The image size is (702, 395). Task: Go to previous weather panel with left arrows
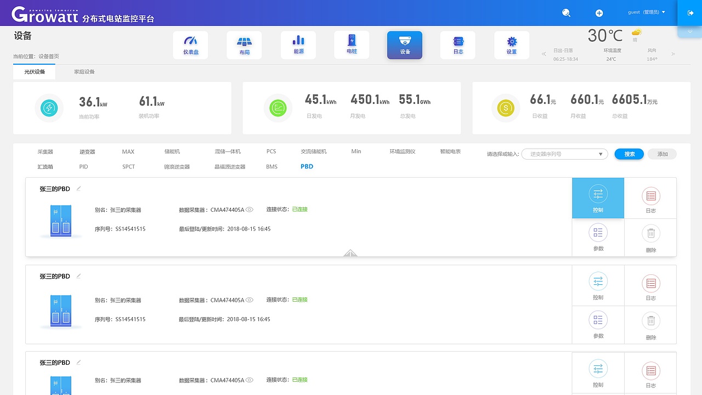[x=544, y=54]
